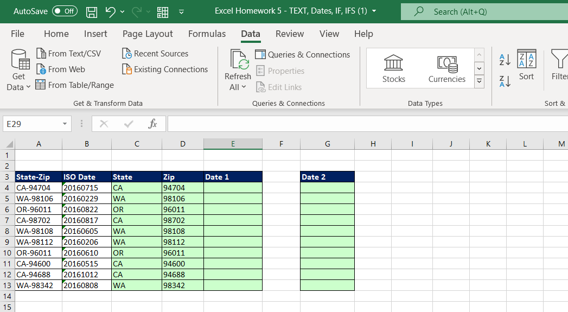Toggle AutoSave switch on
Image resolution: width=568 pixels, height=312 pixels.
65,11
